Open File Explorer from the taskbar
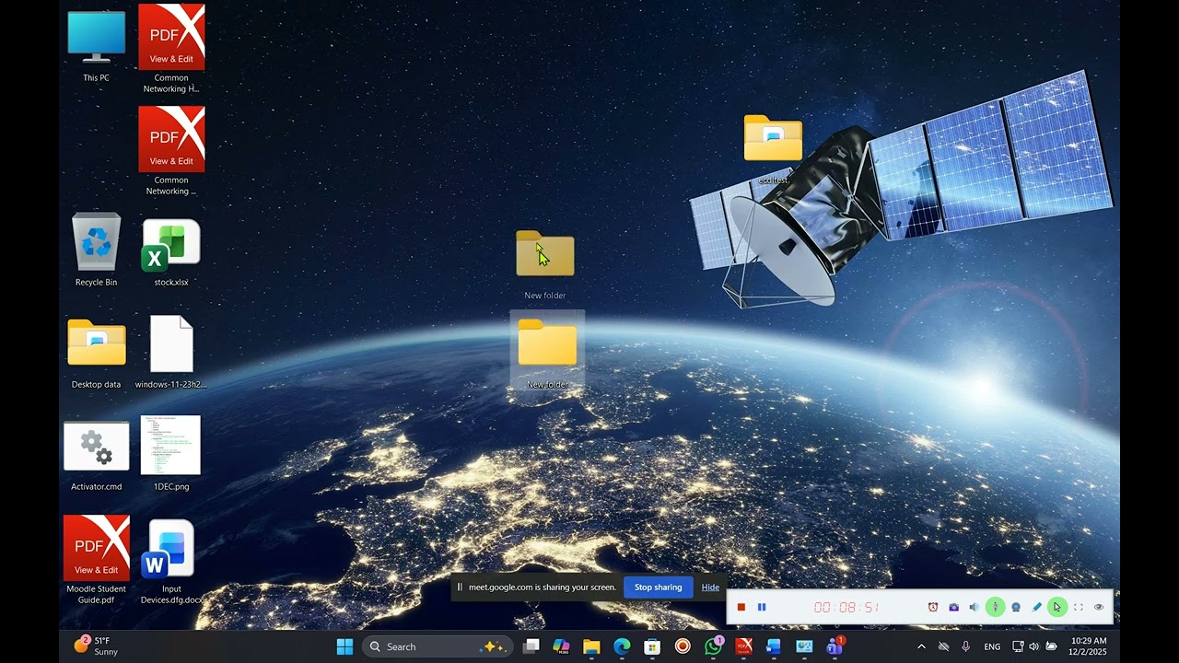Viewport: 1179px width, 663px height. 591,646
